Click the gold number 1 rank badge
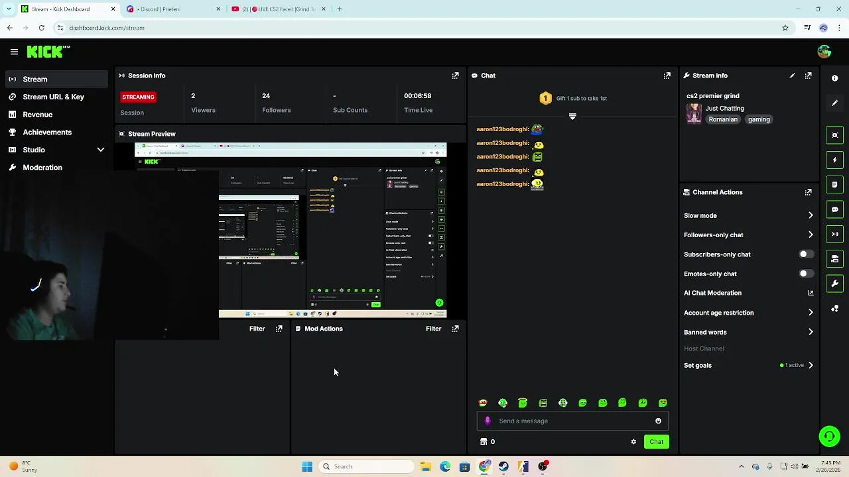849x477 pixels. tap(545, 98)
